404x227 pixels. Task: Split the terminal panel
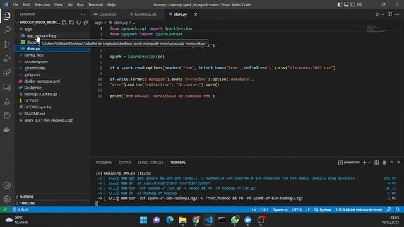point(376,163)
